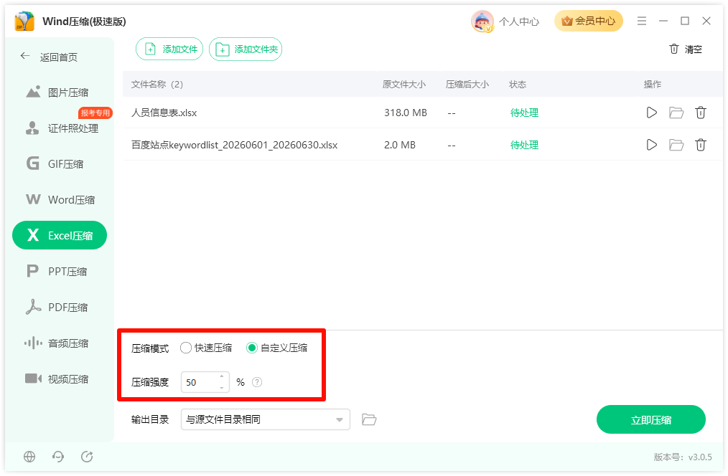The height and width of the screenshot is (476, 728).
Task: Click the 清空 trash icon
Action: tap(674, 49)
